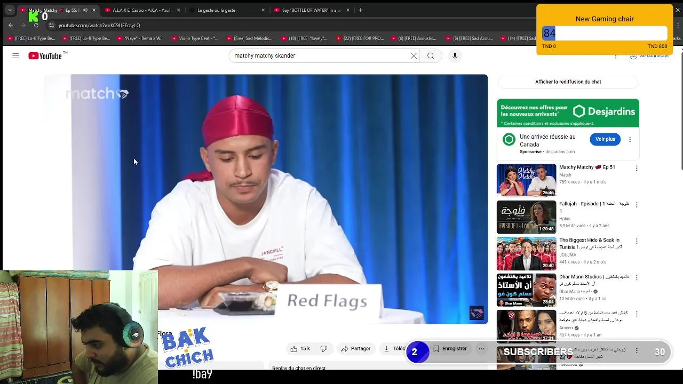Open more actions under the video
The image size is (683, 384).
pos(481,349)
